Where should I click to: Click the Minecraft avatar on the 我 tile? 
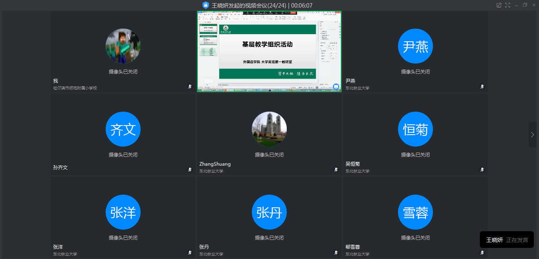tap(123, 46)
